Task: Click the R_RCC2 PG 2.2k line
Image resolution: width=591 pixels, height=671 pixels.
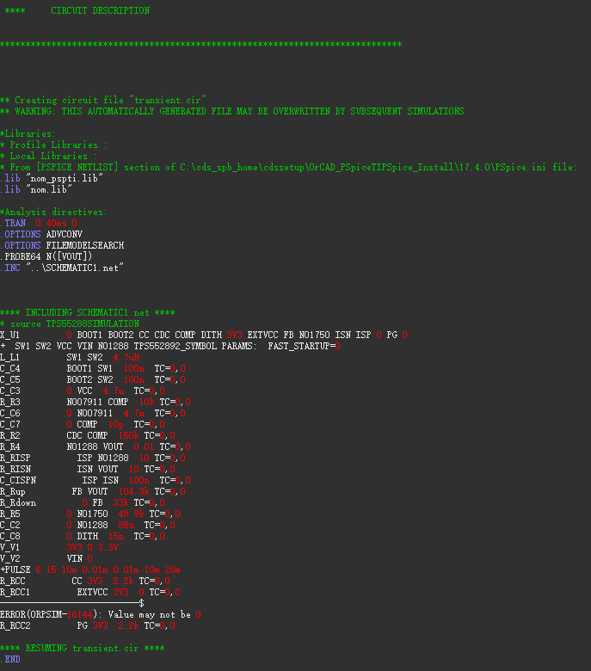Action: tap(88, 625)
